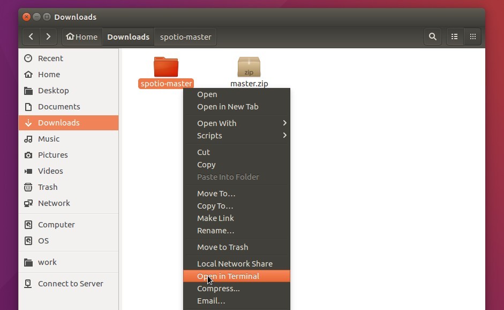504x310 pixels.
Task: Select the spotio-master folder icon
Action: [x=166, y=67]
